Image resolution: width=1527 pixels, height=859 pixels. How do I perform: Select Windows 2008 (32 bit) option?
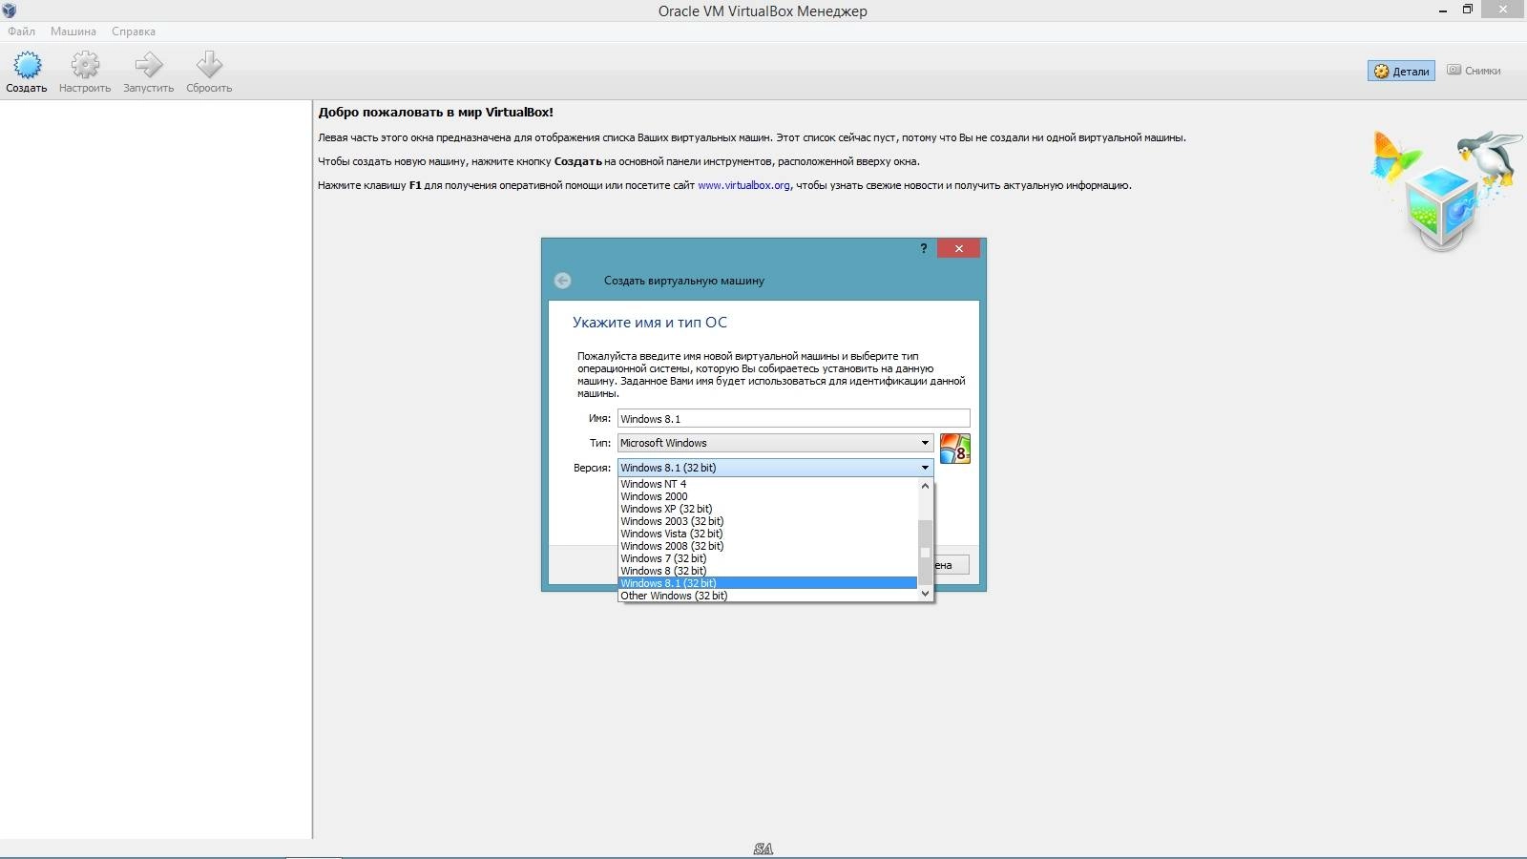pos(767,546)
